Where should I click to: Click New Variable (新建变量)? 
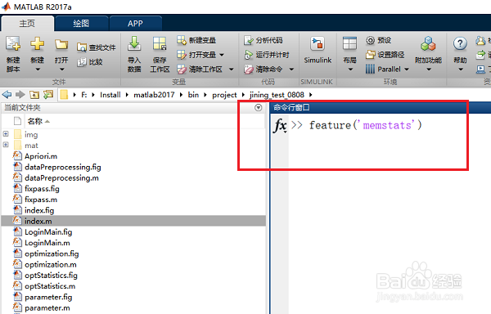196,40
